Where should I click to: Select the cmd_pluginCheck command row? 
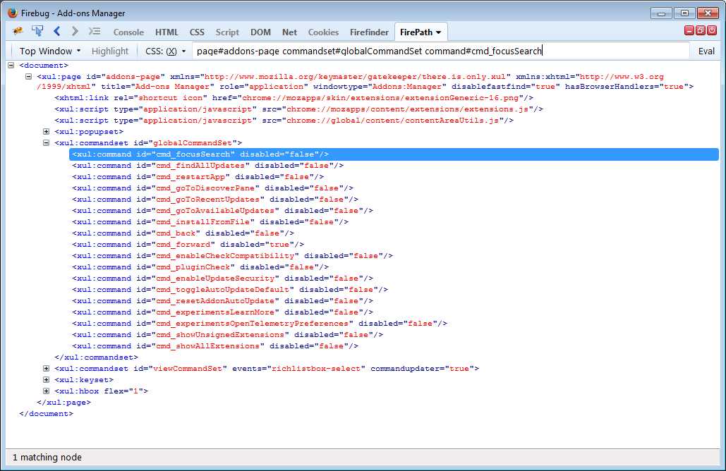tap(200, 267)
